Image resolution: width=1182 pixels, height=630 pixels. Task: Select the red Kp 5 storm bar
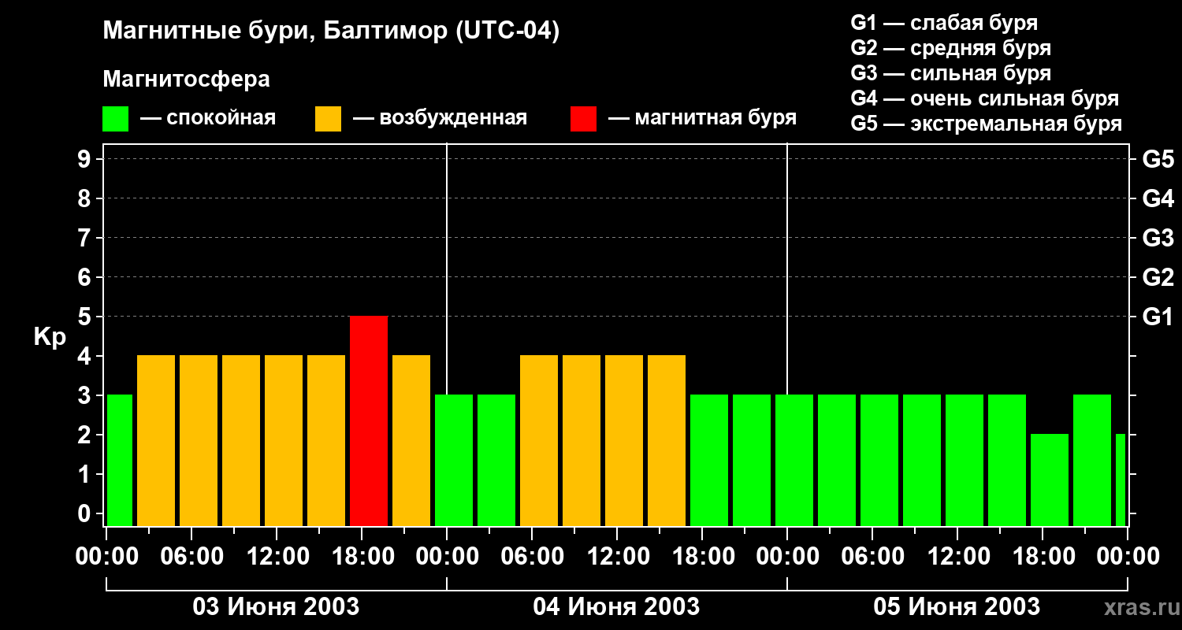point(369,421)
